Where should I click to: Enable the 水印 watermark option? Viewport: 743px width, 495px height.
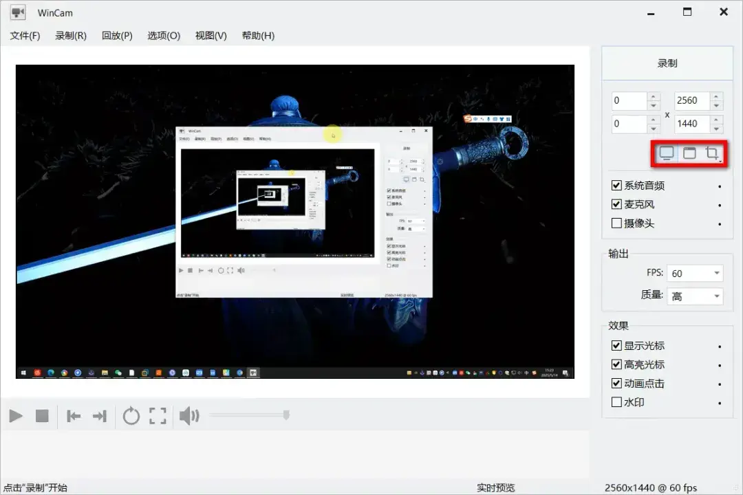(616, 402)
